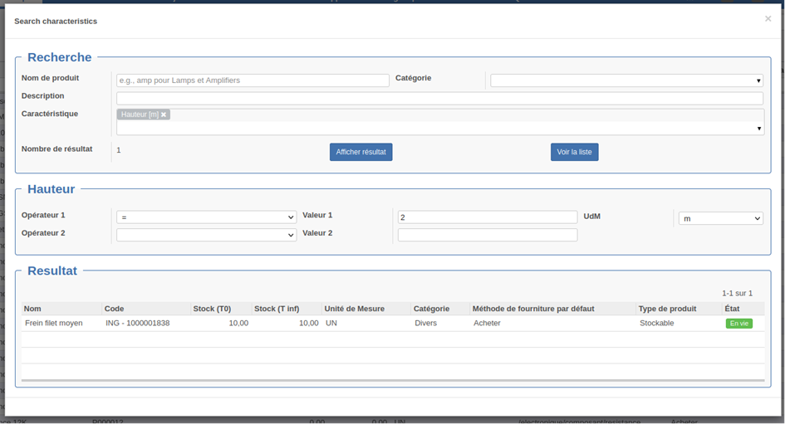Click into the Description input field
Viewport: 785px width, 424px height.
(x=439, y=98)
